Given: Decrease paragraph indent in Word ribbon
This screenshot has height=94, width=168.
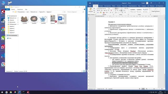Looking at the screenshot, I should 125,8.
